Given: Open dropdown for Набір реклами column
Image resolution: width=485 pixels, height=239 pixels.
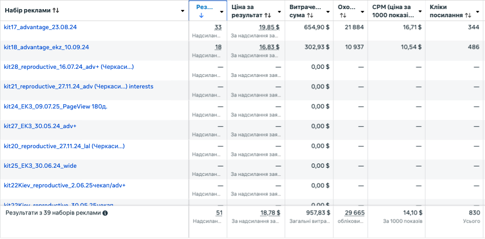Looking at the screenshot, I should pyautogui.click(x=183, y=11).
